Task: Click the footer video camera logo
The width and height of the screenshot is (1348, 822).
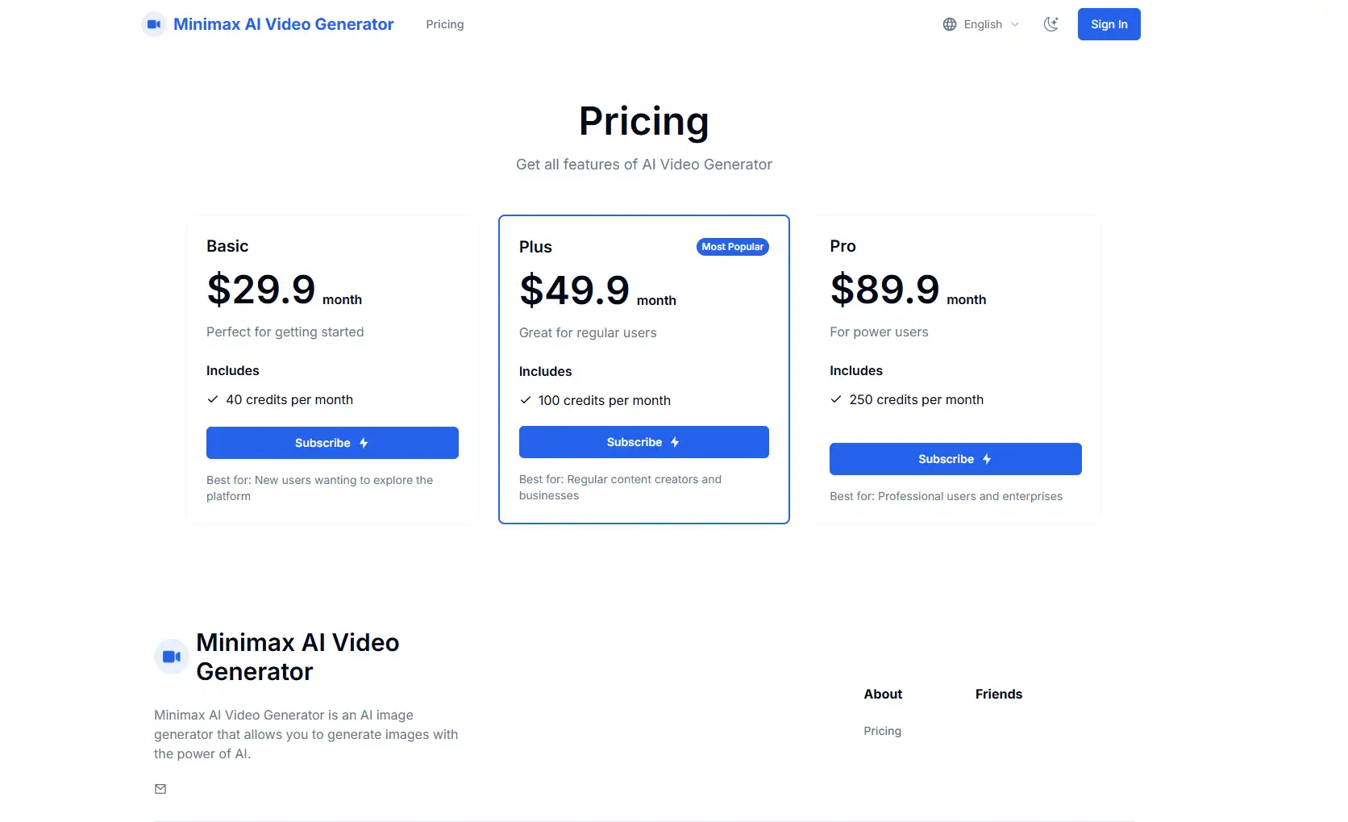Action: click(x=172, y=657)
